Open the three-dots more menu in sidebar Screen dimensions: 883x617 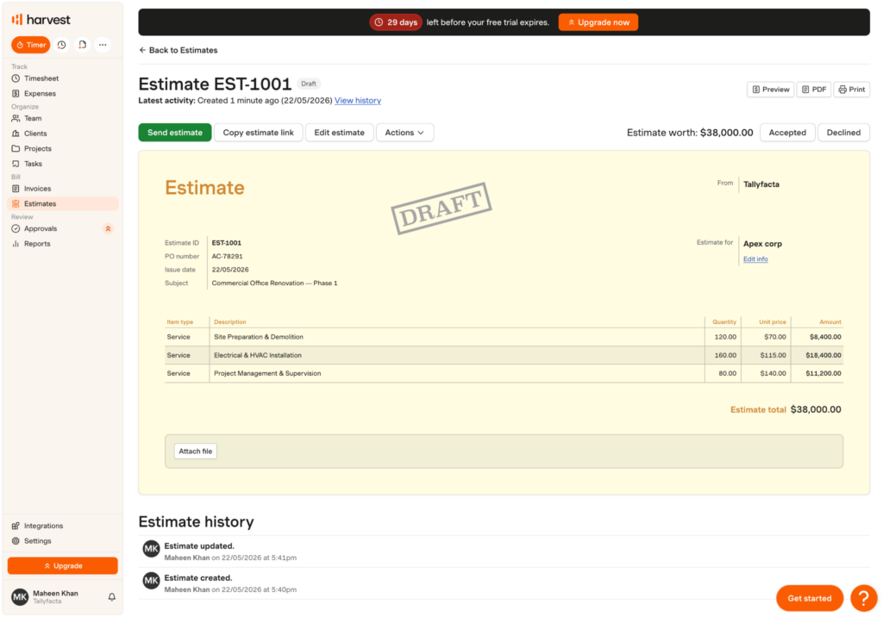103,45
